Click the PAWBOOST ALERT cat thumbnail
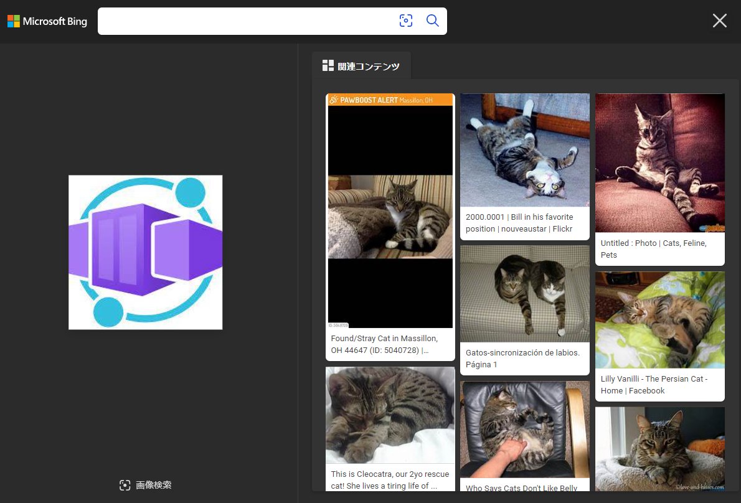This screenshot has width=741, height=503. click(390, 212)
